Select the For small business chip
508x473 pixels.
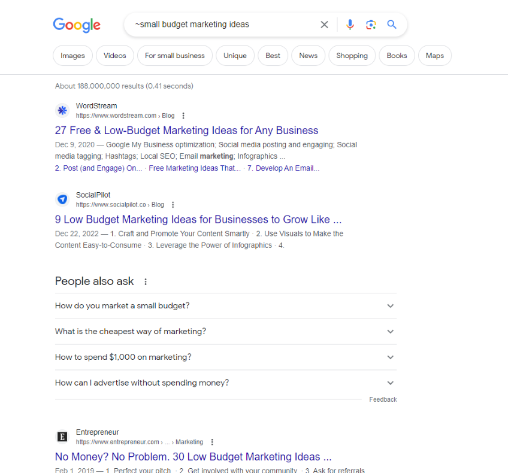pyautogui.click(x=175, y=56)
